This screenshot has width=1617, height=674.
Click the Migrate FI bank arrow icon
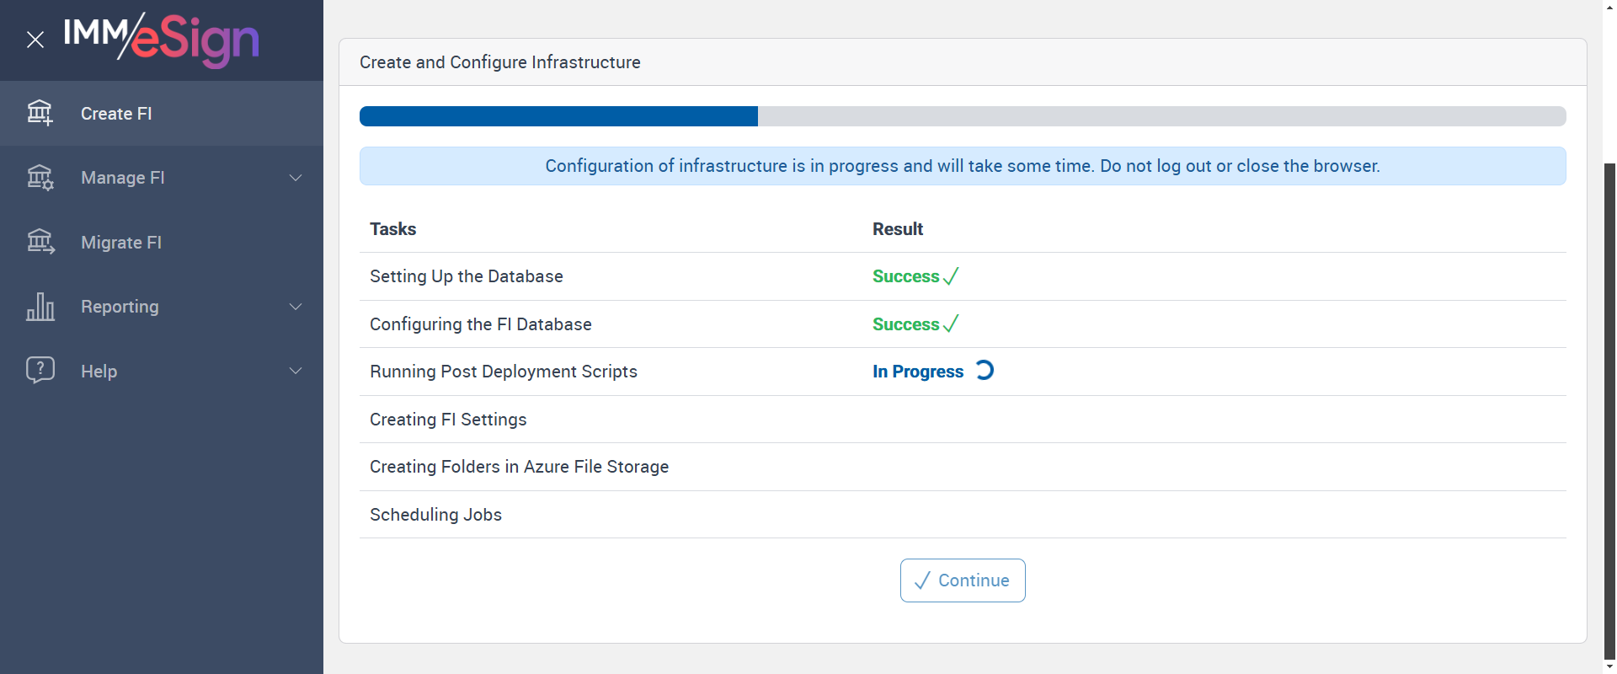(x=40, y=242)
